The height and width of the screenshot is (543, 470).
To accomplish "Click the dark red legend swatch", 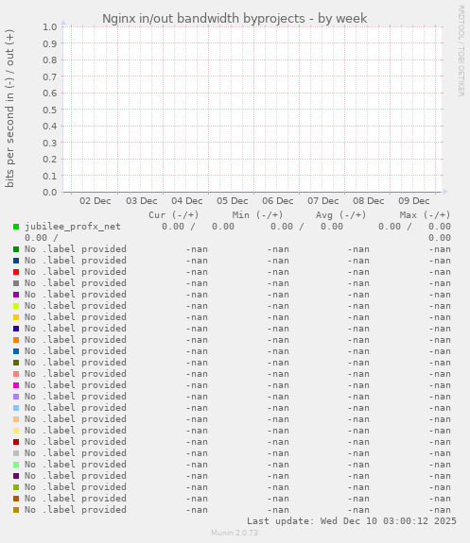I will coord(16,442).
